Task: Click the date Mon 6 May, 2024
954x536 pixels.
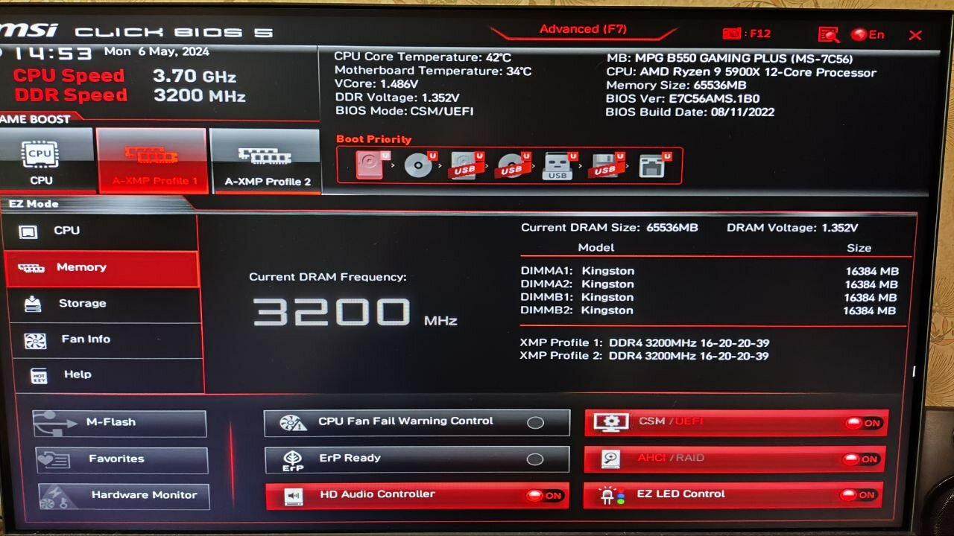Action: [157, 52]
